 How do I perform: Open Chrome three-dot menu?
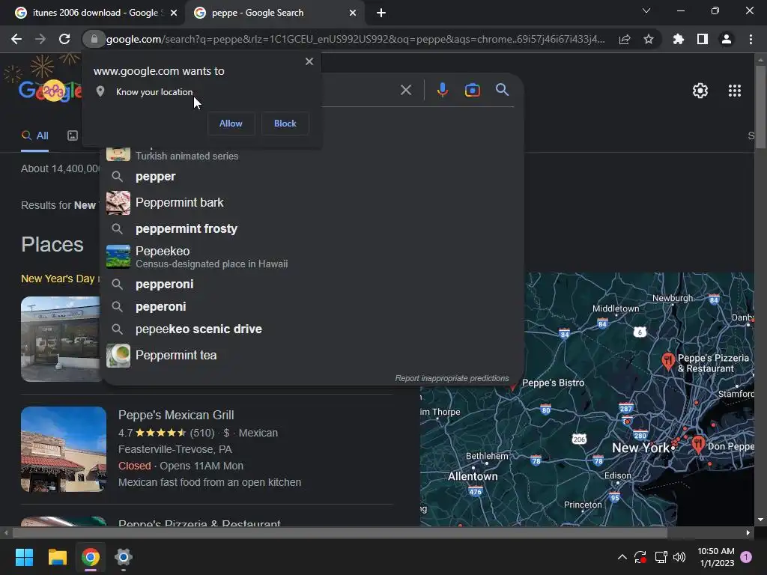[751, 39]
